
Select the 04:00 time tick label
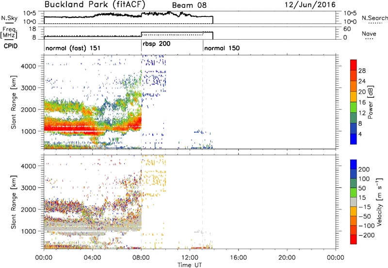tap(92, 258)
